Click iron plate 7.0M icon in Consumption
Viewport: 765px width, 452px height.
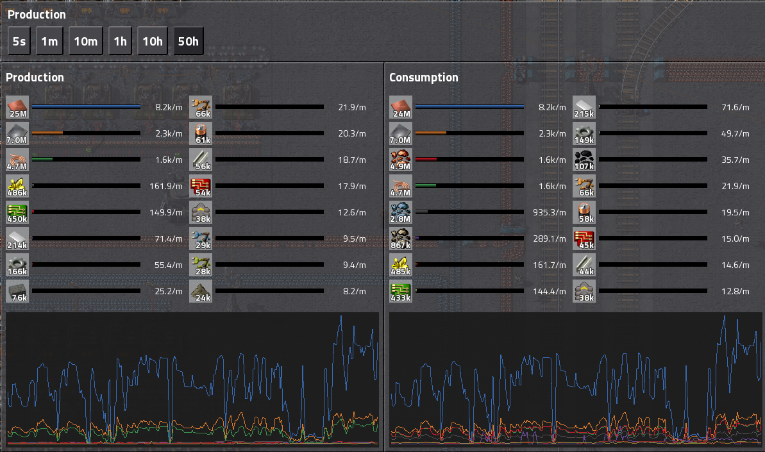pos(401,133)
